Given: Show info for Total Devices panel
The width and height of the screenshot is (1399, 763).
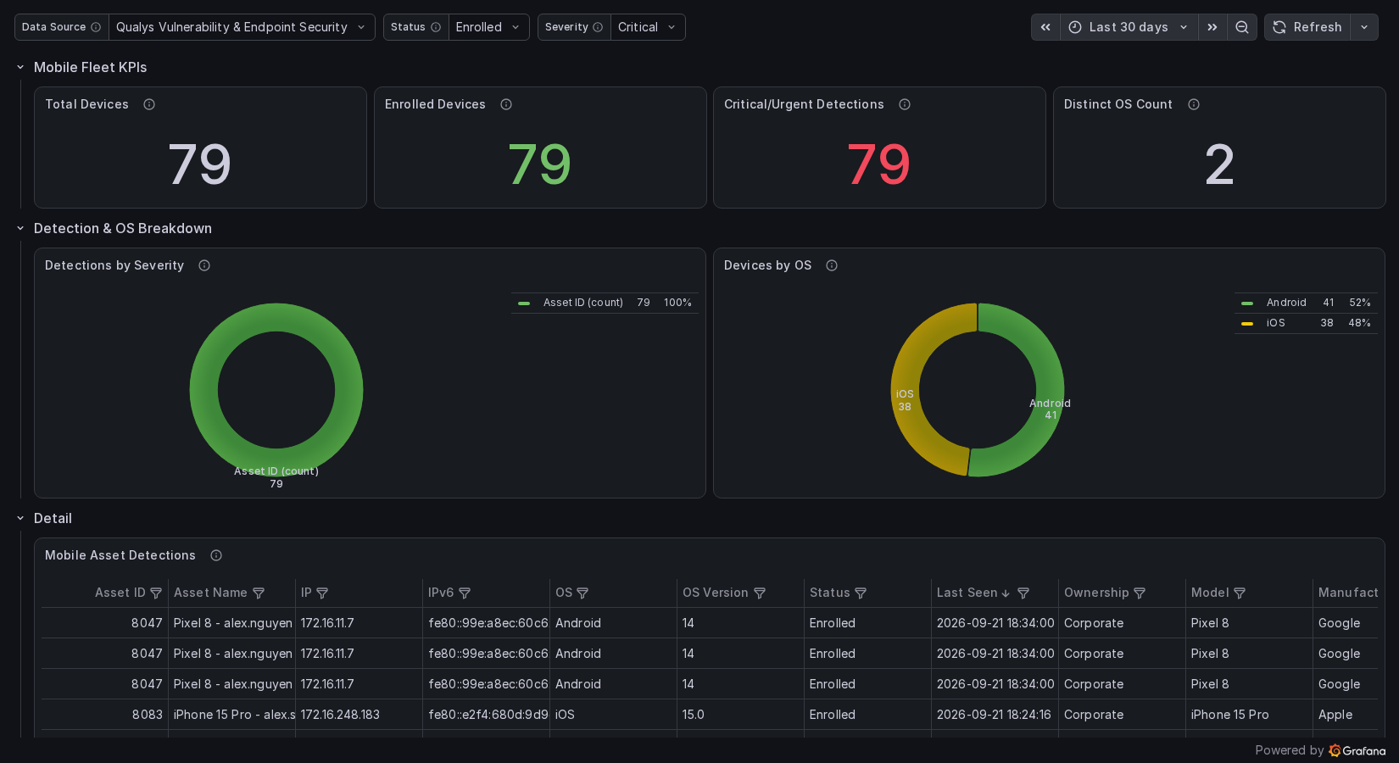Looking at the screenshot, I should pyautogui.click(x=149, y=104).
